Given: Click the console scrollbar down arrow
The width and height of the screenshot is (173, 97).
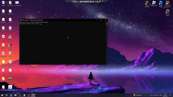Looking at the screenshot, I should [107, 64].
